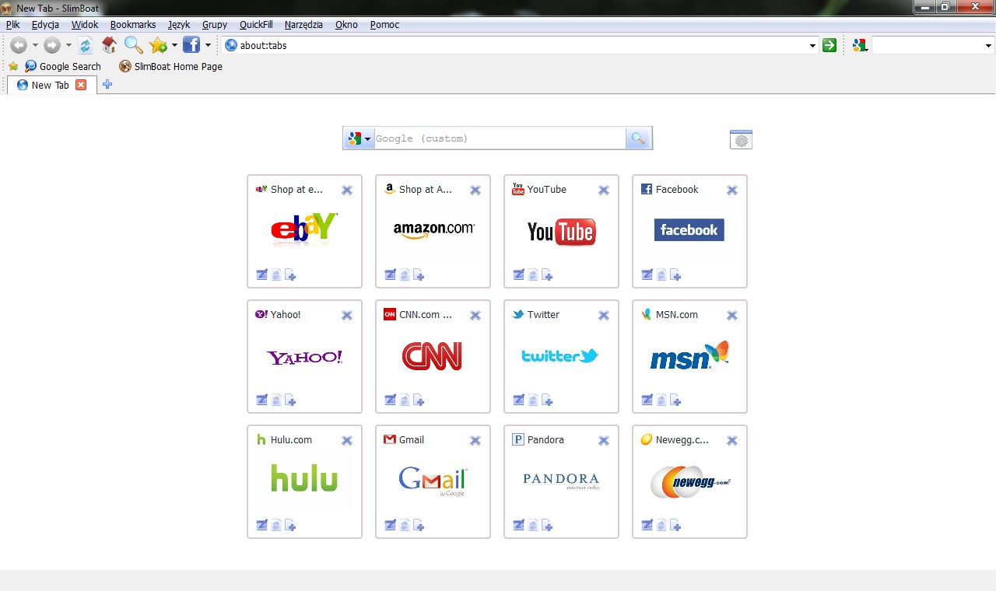Image resolution: width=996 pixels, height=591 pixels.
Task: Remove the Amazon tile with its X
Action: (x=475, y=190)
